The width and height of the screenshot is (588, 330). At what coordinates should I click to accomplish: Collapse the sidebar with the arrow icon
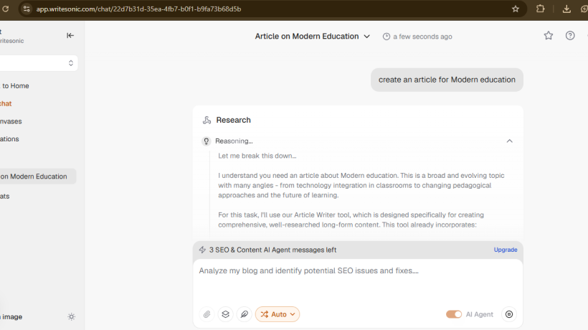click(70, 35)
